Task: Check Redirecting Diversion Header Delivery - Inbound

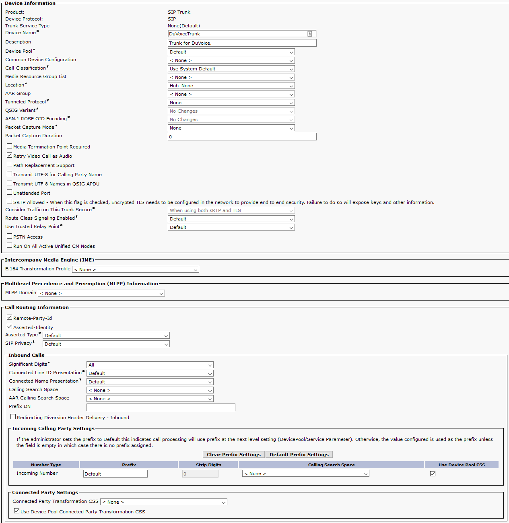Action: click(x=13, y=417)
